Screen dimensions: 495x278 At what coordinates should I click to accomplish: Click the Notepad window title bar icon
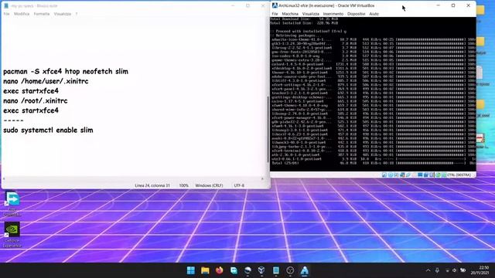[6, 5]
